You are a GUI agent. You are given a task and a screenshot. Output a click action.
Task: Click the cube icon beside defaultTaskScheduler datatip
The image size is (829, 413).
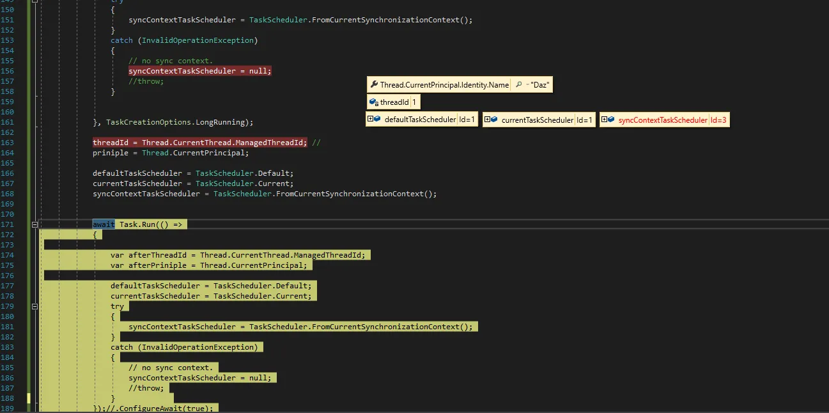377,119
